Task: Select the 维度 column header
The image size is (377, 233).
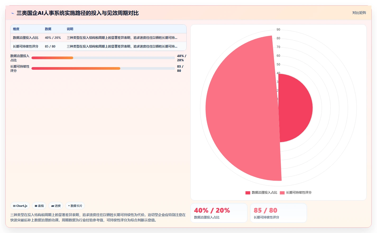Action: point(16,29)
